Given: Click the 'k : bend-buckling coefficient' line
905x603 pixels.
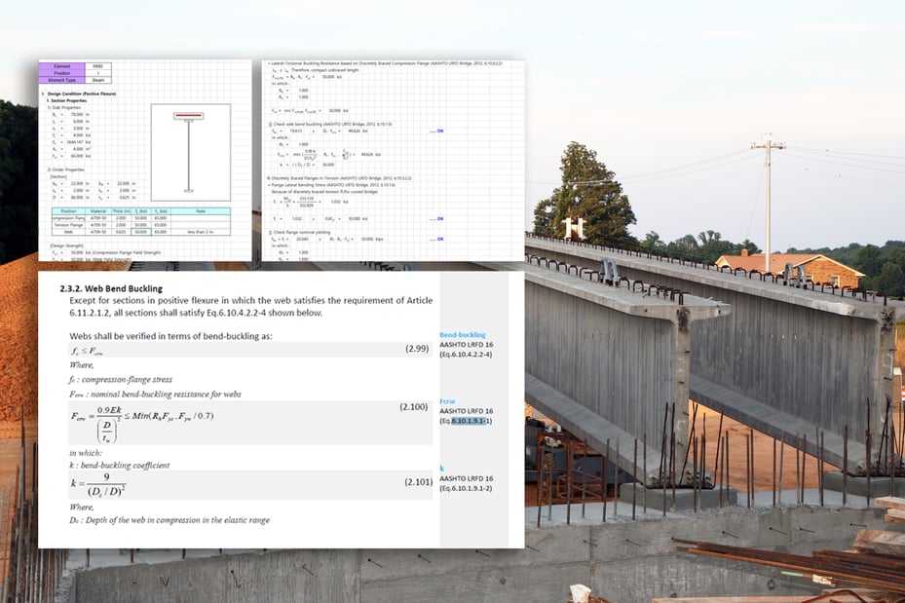Looking at the screenshot, I should tap(120, 465).
